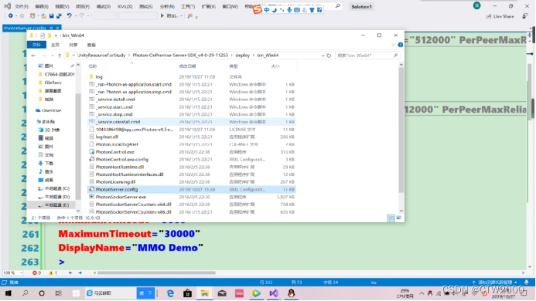This screenshot has width=536, height=301.
Task: Select the 查看 ribbon tab in Explorer
Action: (x=91, y=45)
